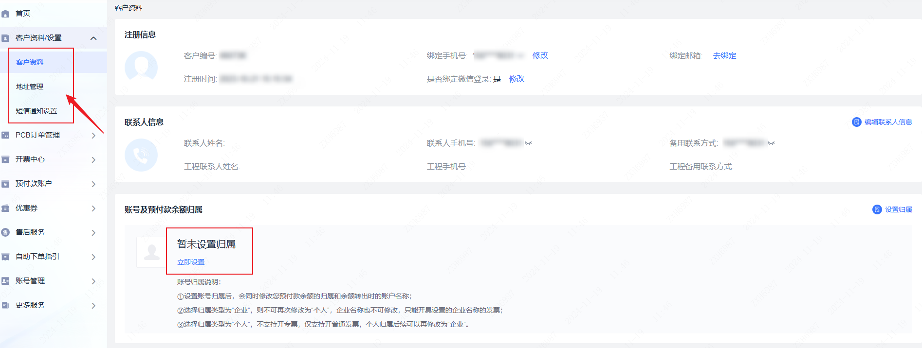922x348 pixels.
Task: Click the 账号及预付款余额归属 heading
Action: [x=164, y=209]
